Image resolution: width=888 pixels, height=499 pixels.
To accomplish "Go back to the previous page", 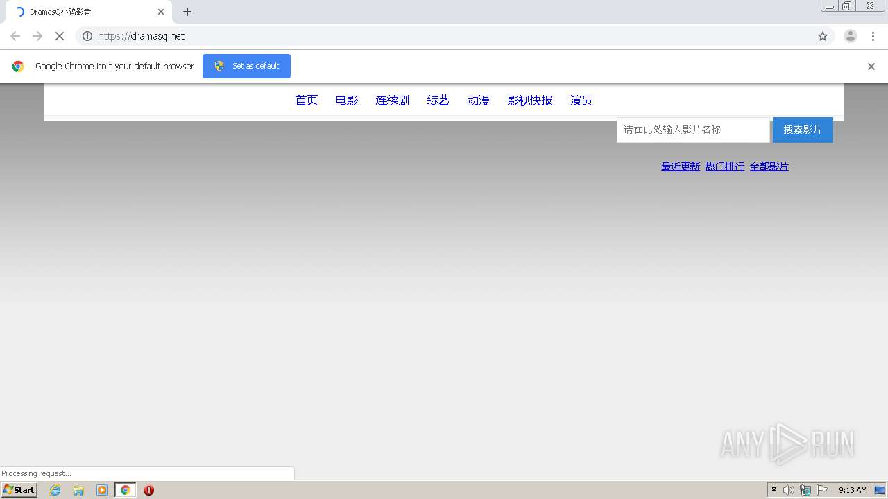I will tap(15, 36).
